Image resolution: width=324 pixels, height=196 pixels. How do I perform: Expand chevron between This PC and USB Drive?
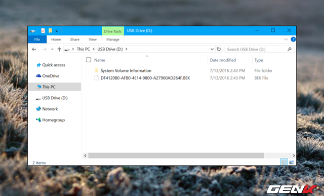pos(94,49)
